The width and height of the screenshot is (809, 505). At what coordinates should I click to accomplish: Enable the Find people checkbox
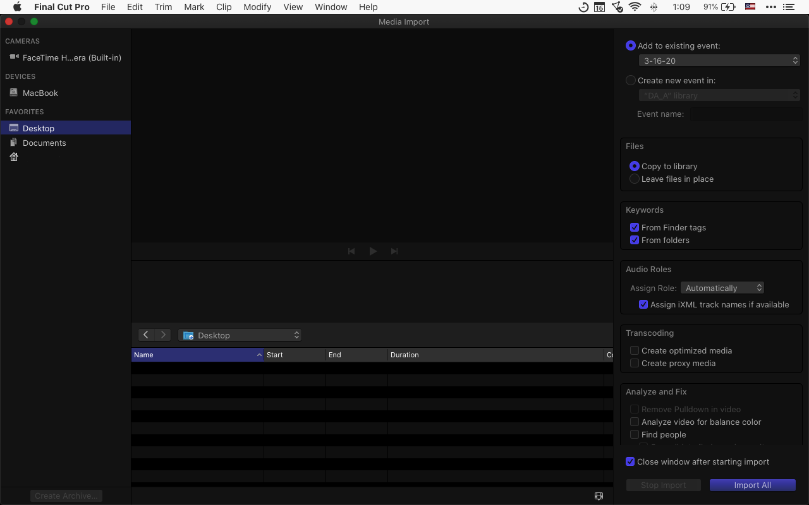tap(635, 434)
